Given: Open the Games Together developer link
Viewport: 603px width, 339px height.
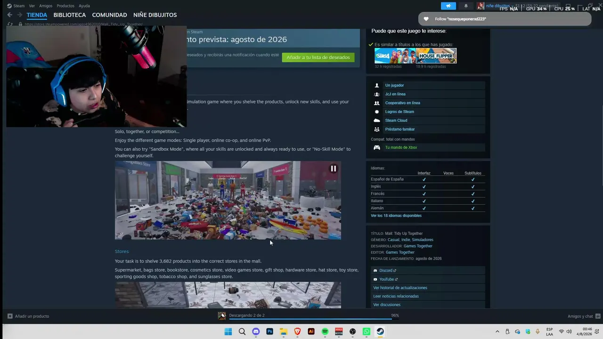Looking at the screenshot, I should (x=418, y=246).
